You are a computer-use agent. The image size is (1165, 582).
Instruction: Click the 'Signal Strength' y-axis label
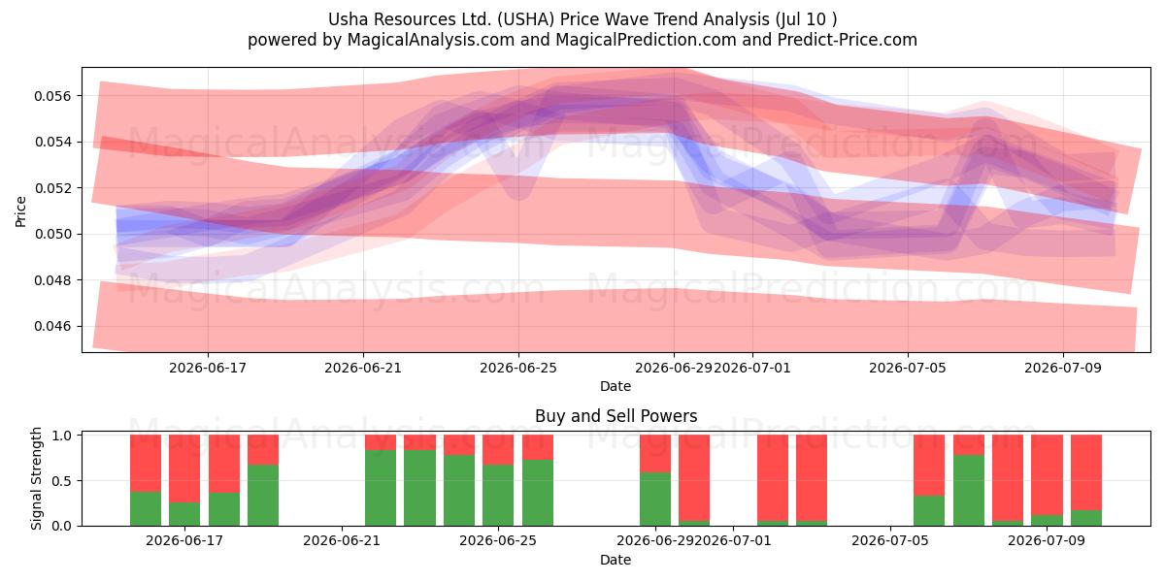pyautogui.click(x=36, y=480)
